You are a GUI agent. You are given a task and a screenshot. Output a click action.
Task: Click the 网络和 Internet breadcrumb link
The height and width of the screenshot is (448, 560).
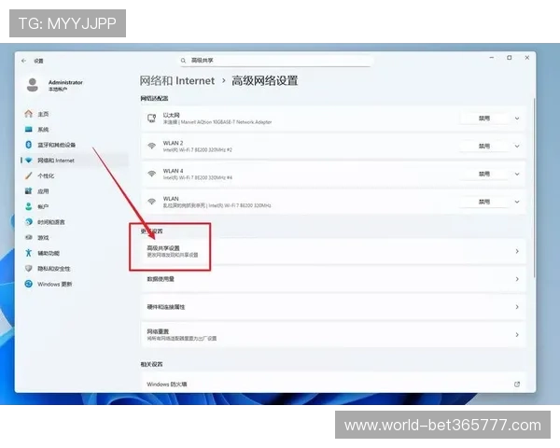(x=177, y=81)
